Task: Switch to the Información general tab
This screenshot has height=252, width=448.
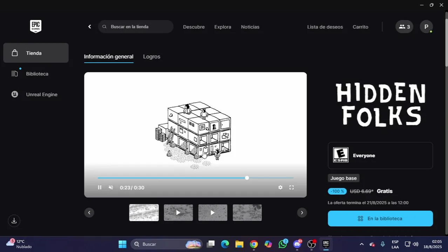Action: click(109, 57)
